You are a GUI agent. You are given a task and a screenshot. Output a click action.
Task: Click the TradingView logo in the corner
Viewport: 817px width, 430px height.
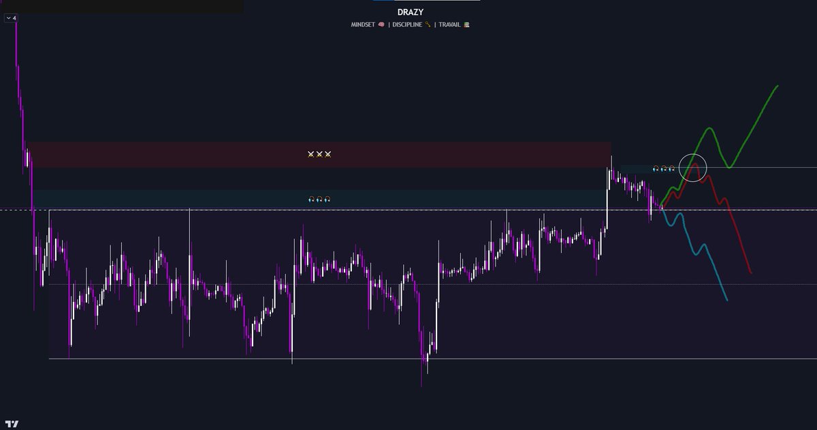[x=12, y=423]
